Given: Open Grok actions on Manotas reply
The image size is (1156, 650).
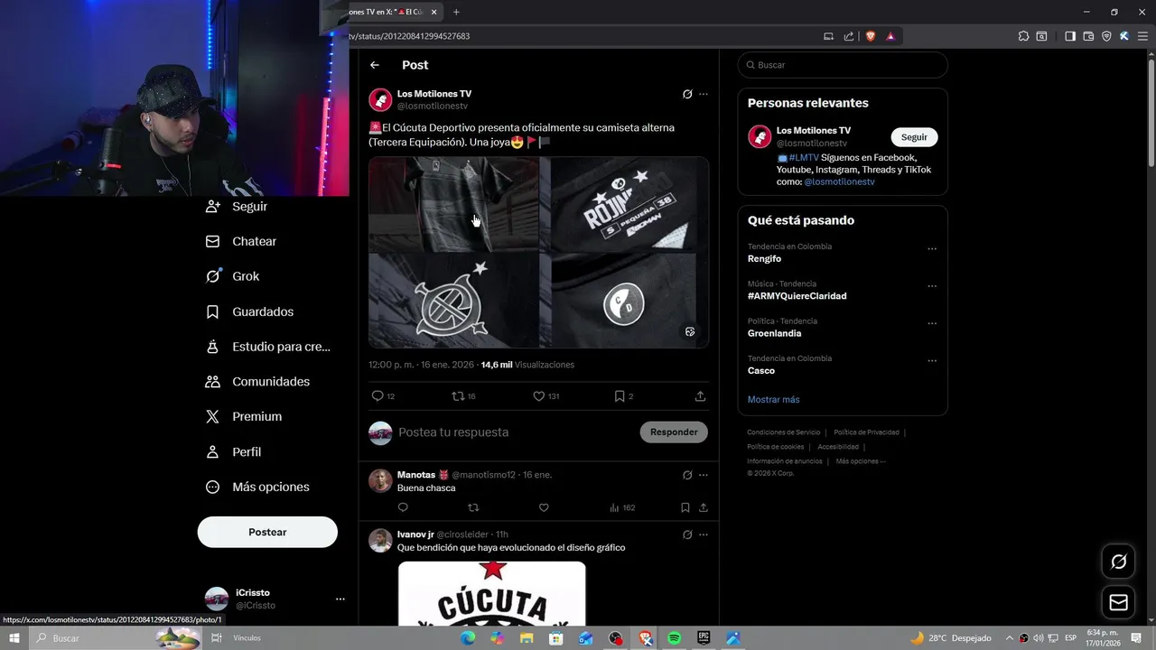Looking at the screenshot, I should point(687,475).
